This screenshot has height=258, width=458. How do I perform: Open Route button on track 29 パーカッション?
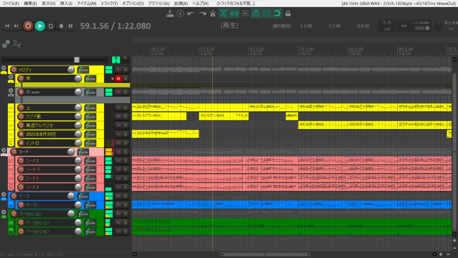coord(90,223)
